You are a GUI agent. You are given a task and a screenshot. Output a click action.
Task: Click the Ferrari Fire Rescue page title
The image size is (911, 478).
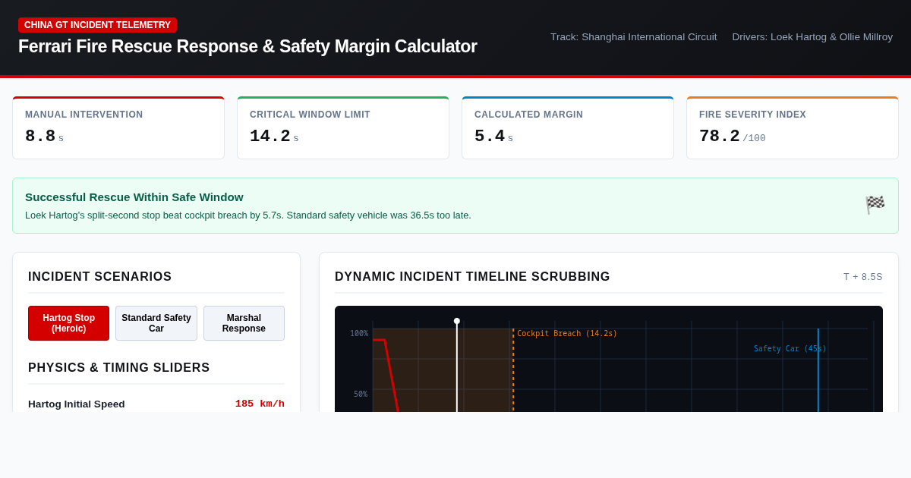coord(247,46)
